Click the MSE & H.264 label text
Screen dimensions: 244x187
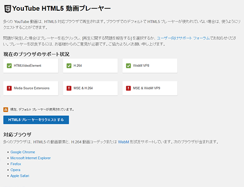[83, 88]
